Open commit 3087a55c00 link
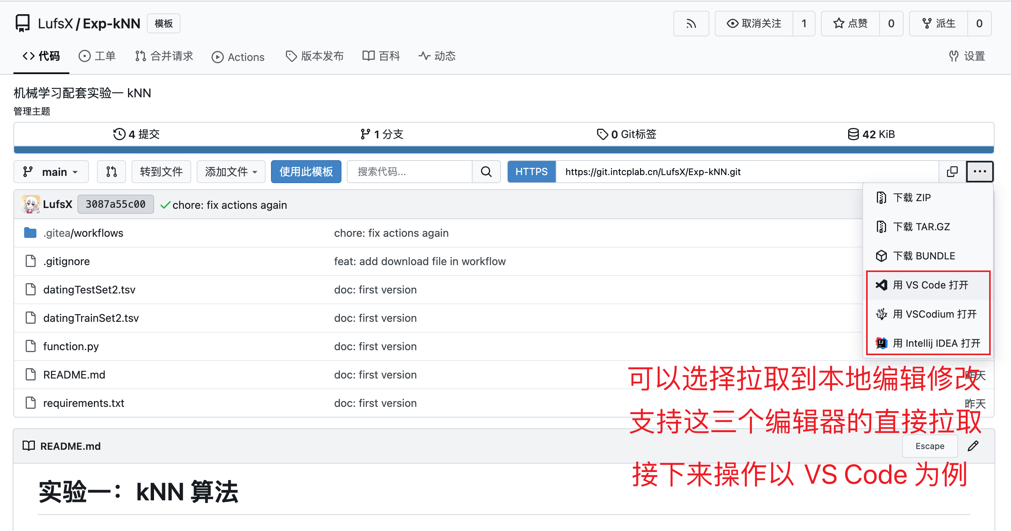1011x531 pixels. [115, 204]
